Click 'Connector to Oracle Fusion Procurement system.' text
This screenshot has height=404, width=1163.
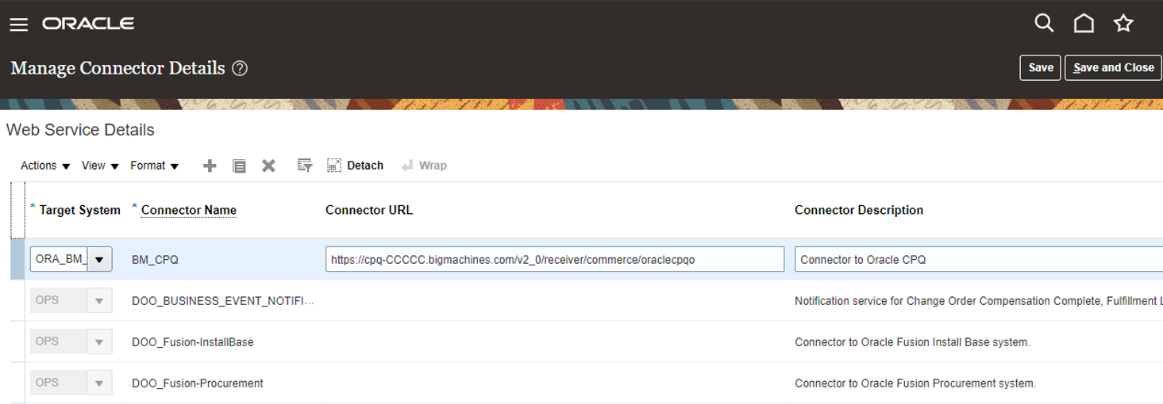pos(915,383)
